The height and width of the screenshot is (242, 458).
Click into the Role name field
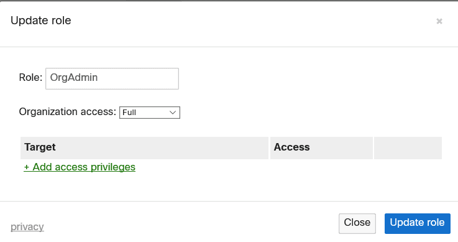coord(112,78)
